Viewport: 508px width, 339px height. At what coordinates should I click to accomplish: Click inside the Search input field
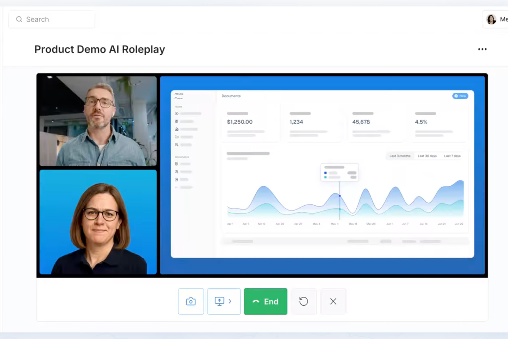[x=51, y=19]
